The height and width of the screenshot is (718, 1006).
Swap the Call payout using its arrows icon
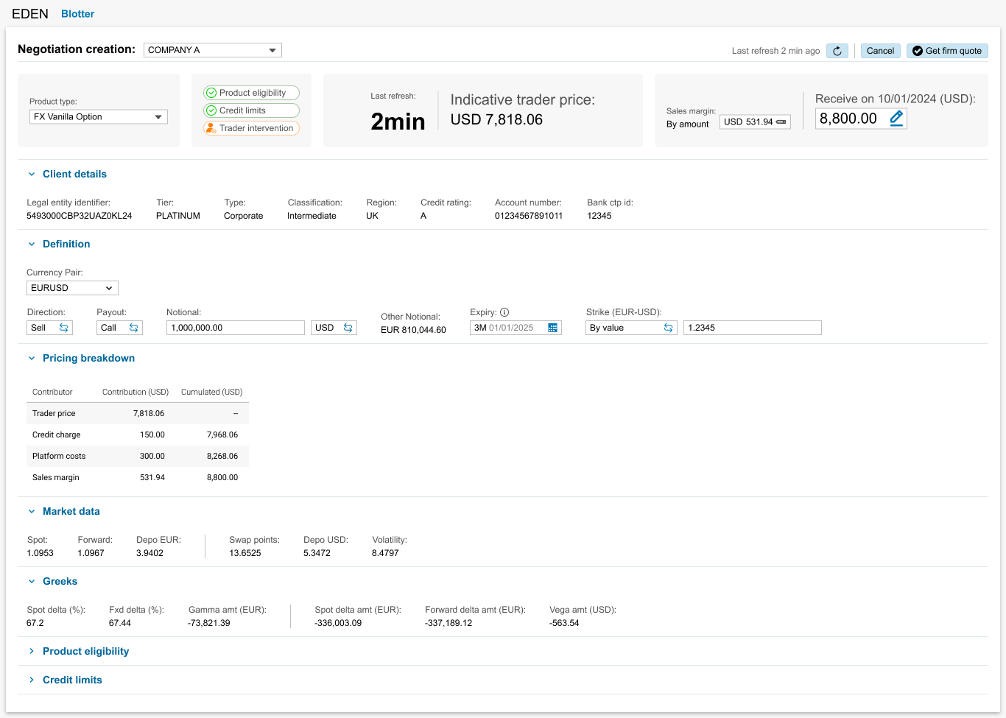click(134, 328)
